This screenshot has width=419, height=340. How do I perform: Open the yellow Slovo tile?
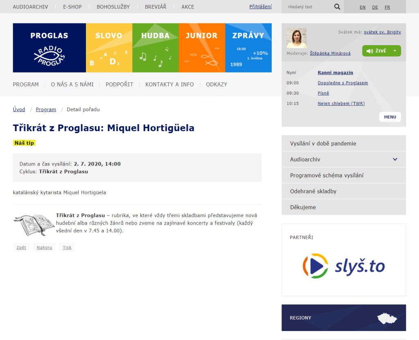click(109, 48)
